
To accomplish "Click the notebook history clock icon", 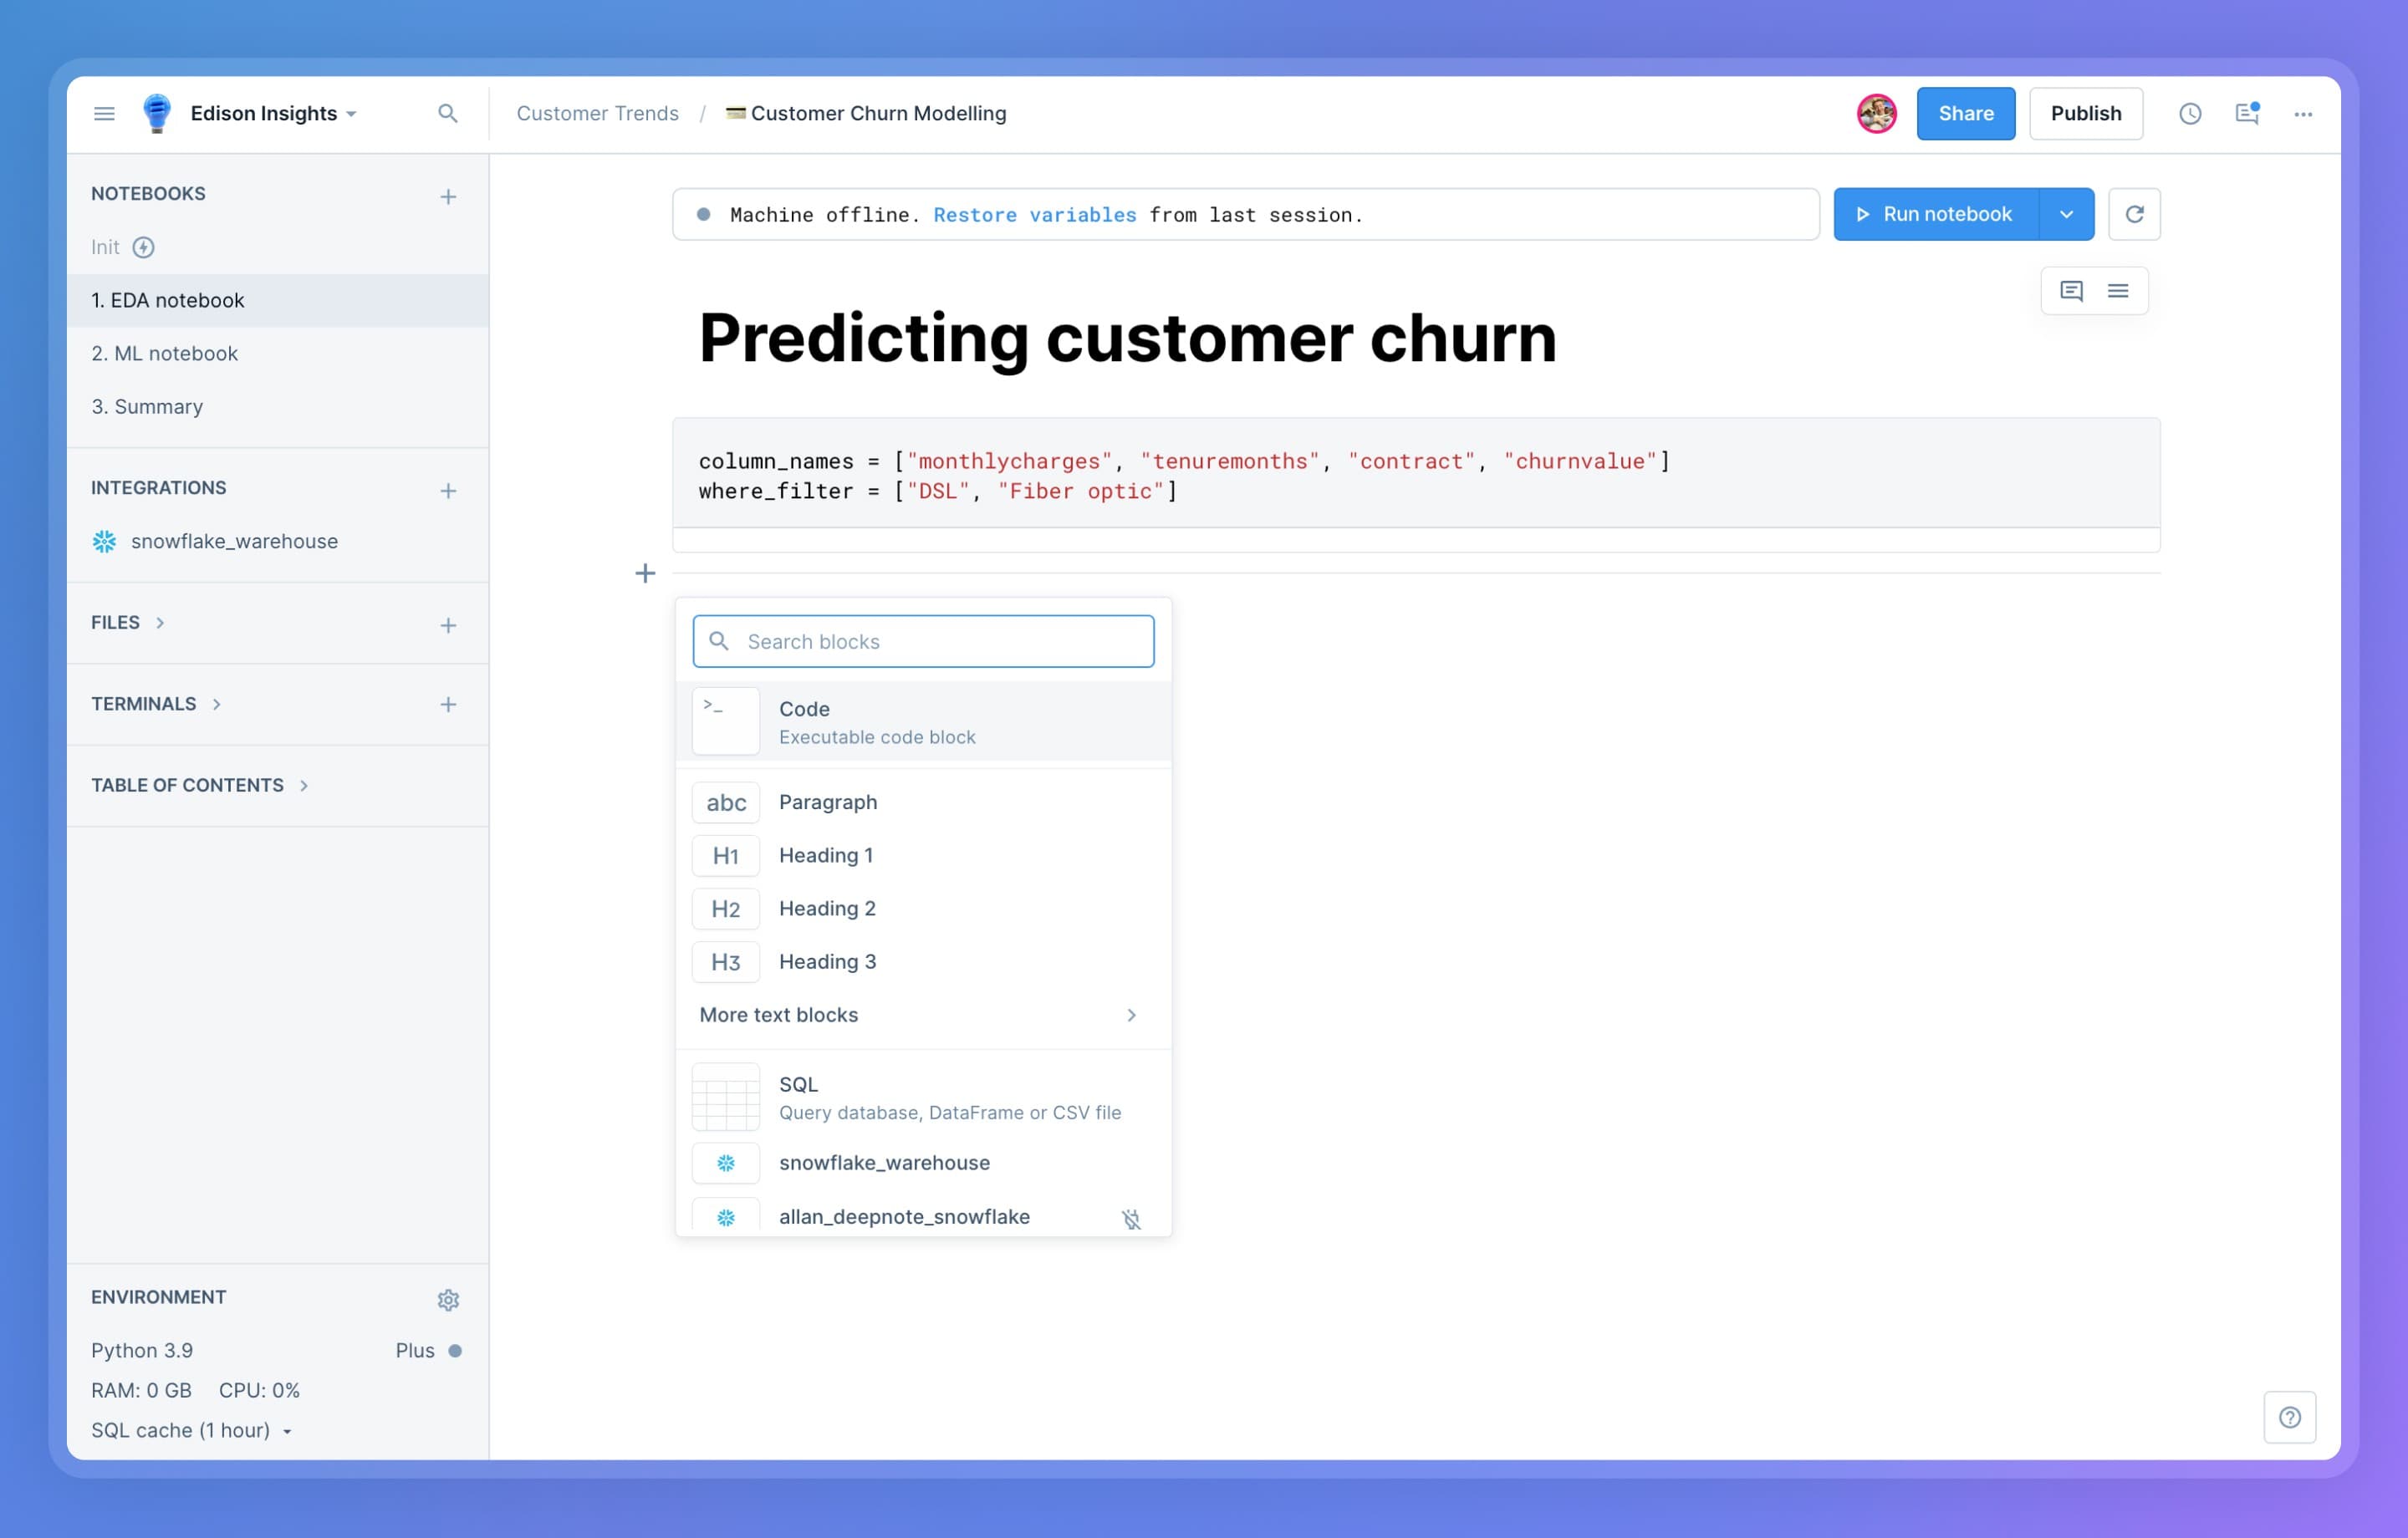I will point(2191,112).
